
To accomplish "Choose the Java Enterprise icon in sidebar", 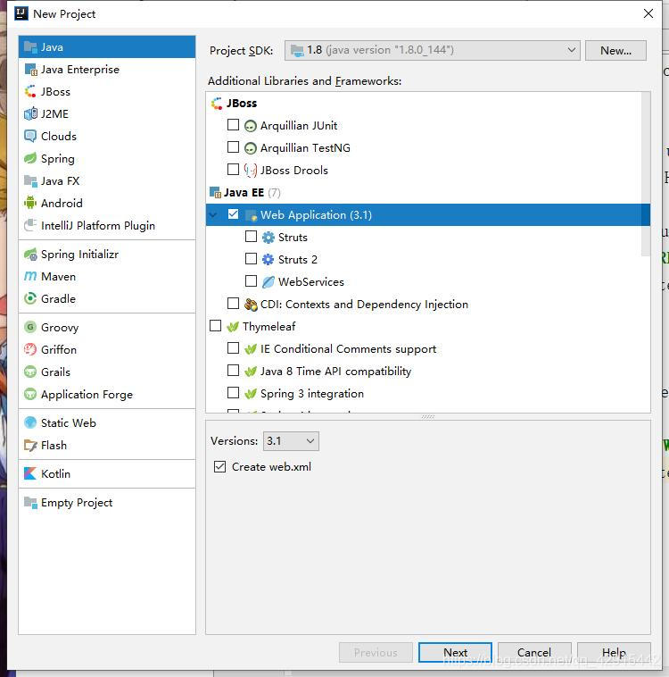I will [30, 69].
